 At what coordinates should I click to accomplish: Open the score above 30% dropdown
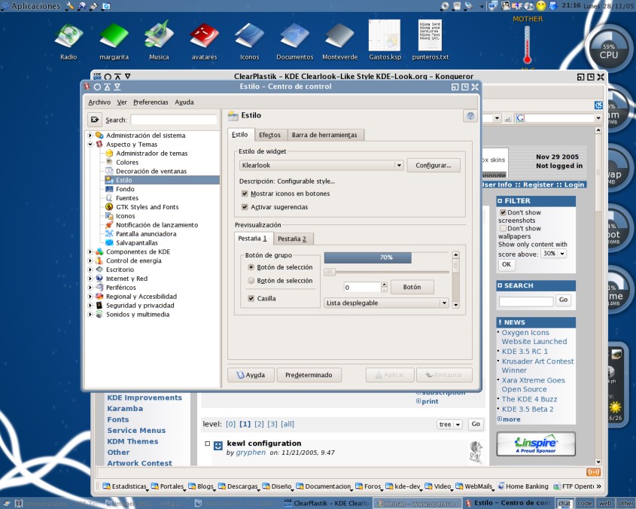[x=553, y=253]
